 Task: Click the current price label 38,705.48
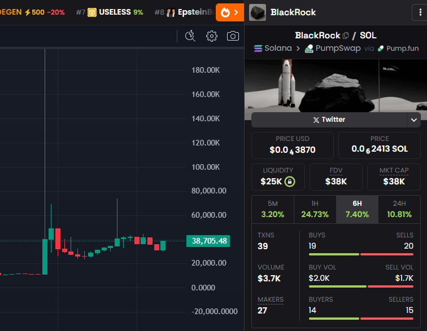208,241
